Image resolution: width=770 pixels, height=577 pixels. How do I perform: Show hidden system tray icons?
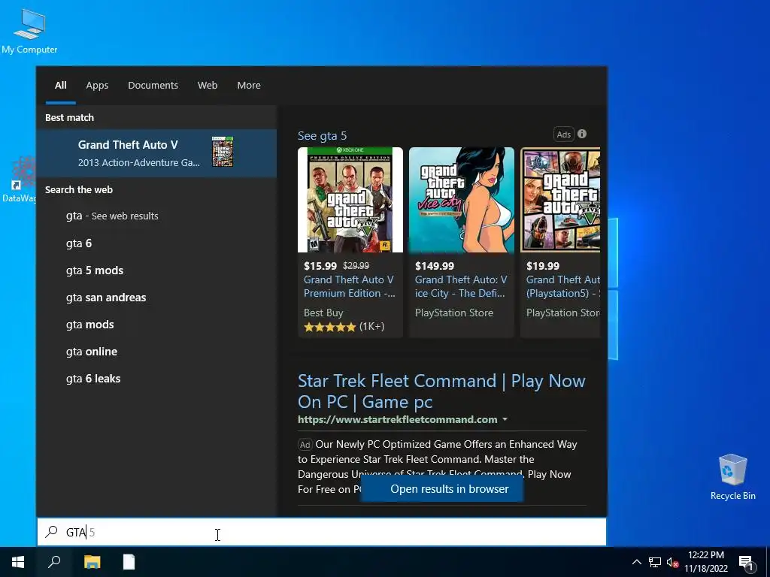click(636, 562)
